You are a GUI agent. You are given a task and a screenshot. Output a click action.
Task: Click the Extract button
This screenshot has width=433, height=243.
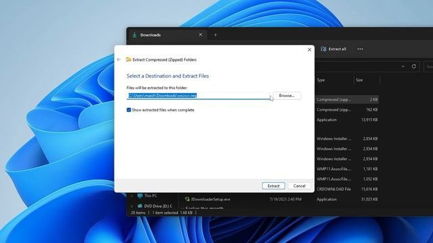click(x=273, y=186)
